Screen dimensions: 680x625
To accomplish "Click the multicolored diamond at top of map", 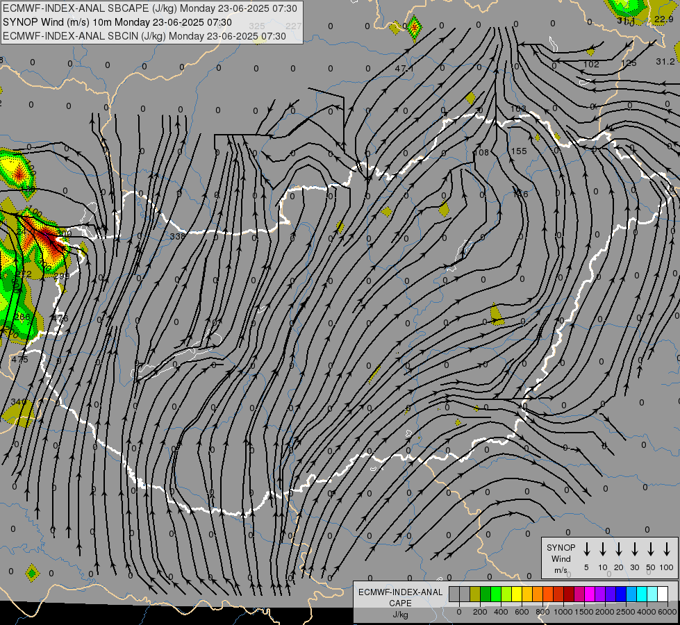I will click(414, 28).
